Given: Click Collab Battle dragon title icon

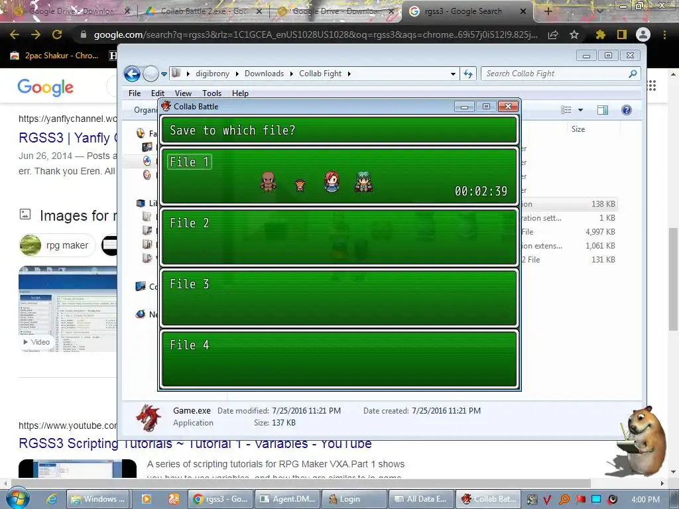Looking at the screenshot, I should [x=166, y=106].
